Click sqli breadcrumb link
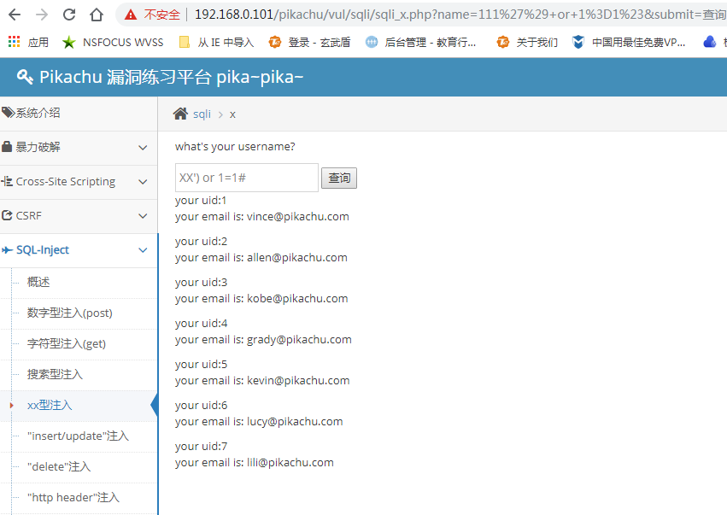The height and width of the screenshot is (515, 727). coord(202,114)
